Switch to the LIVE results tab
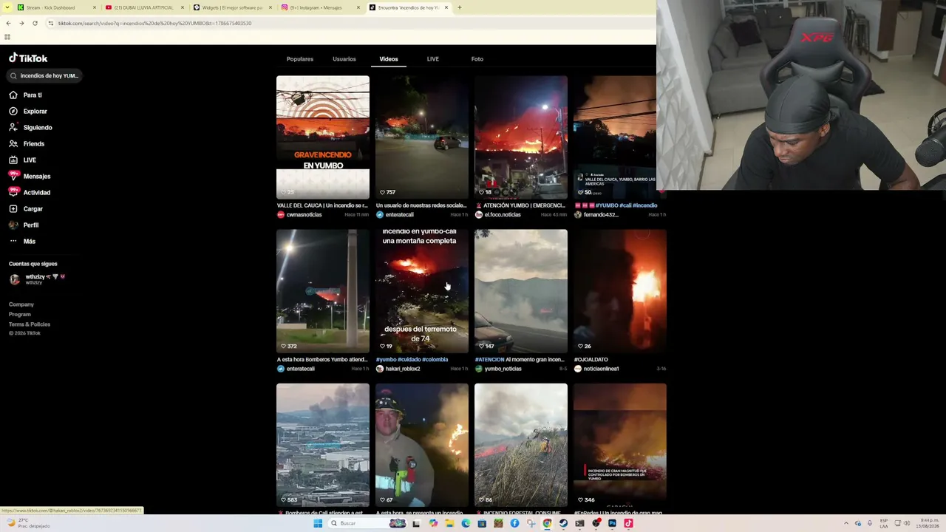 (433, 59)
